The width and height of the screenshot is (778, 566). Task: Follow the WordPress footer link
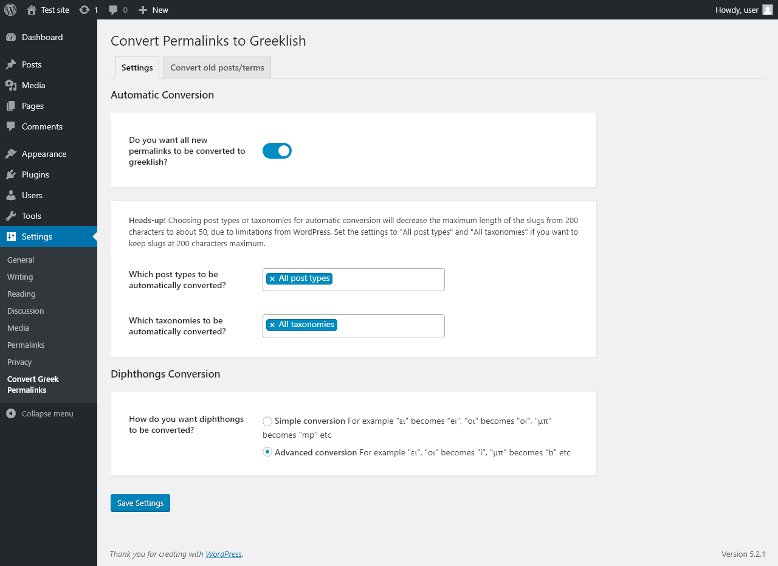pos(224,554)
